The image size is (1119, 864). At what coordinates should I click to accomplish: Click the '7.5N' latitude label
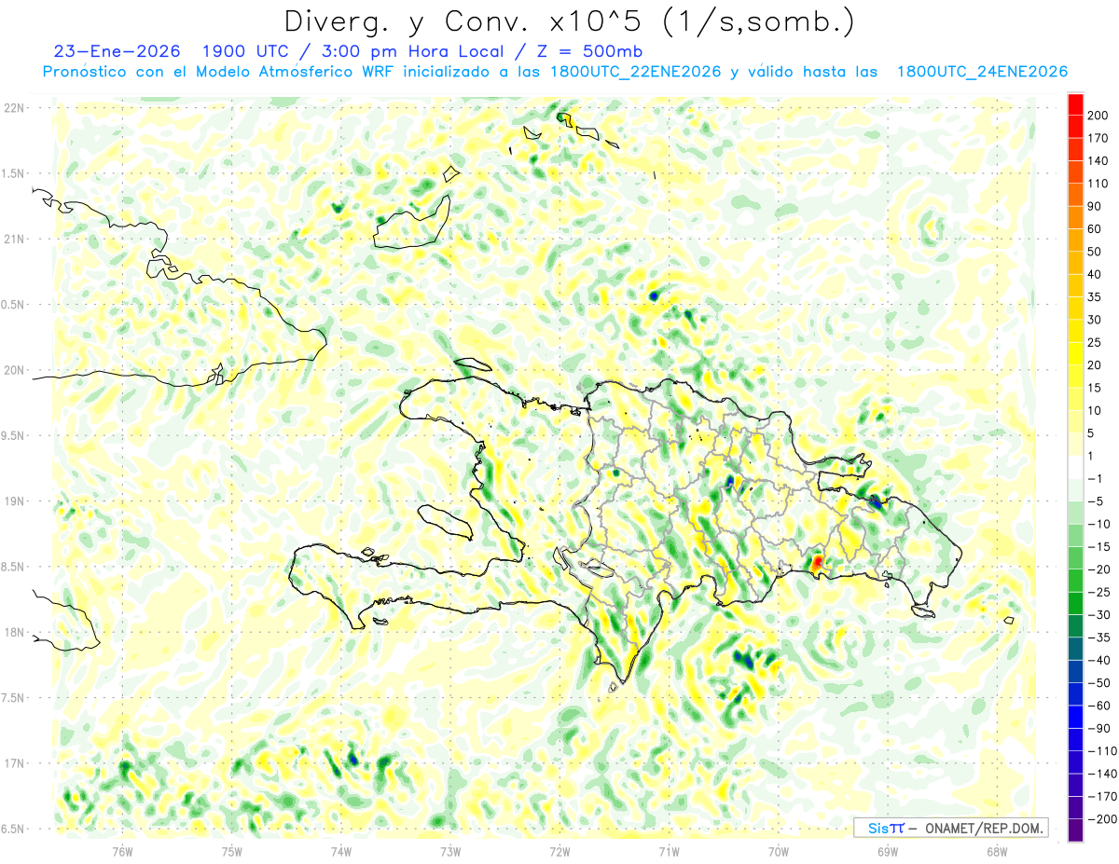point(13,698)
